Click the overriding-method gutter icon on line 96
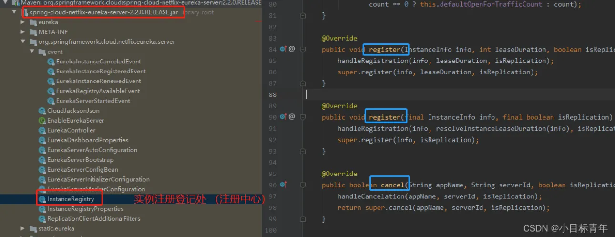 (x=283, y=185)
